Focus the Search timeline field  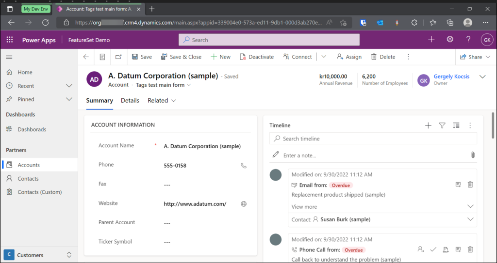373,139
